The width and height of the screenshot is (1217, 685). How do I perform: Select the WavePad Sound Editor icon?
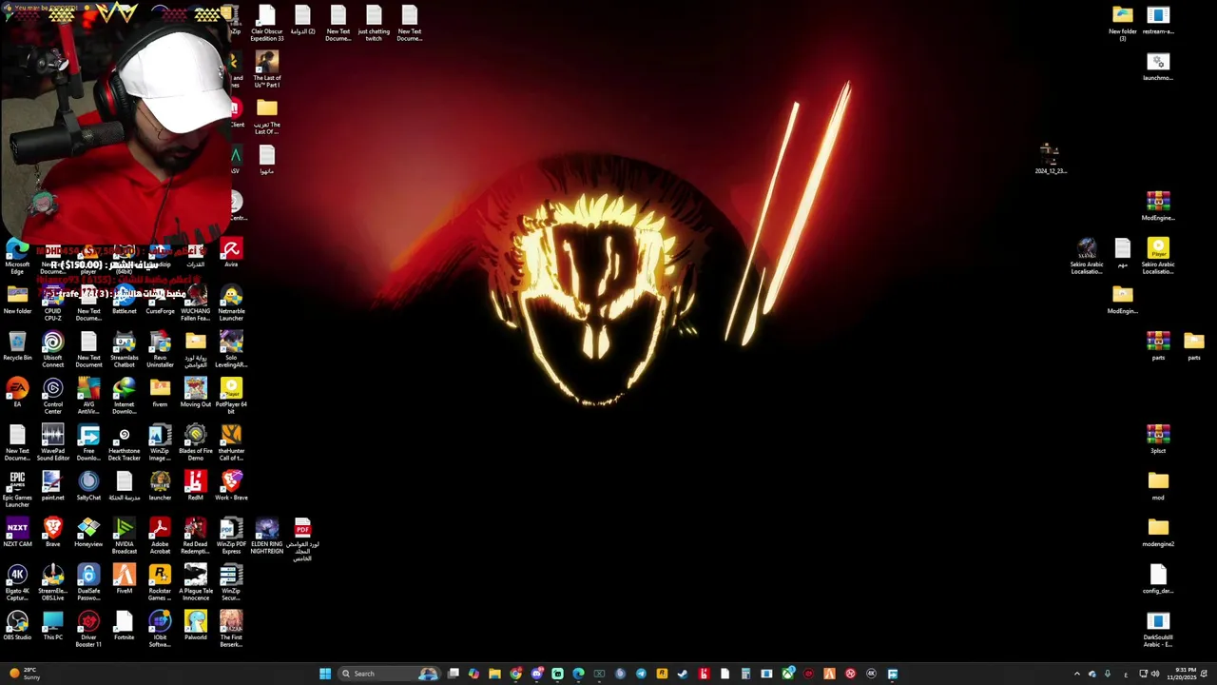coord(52,442)
